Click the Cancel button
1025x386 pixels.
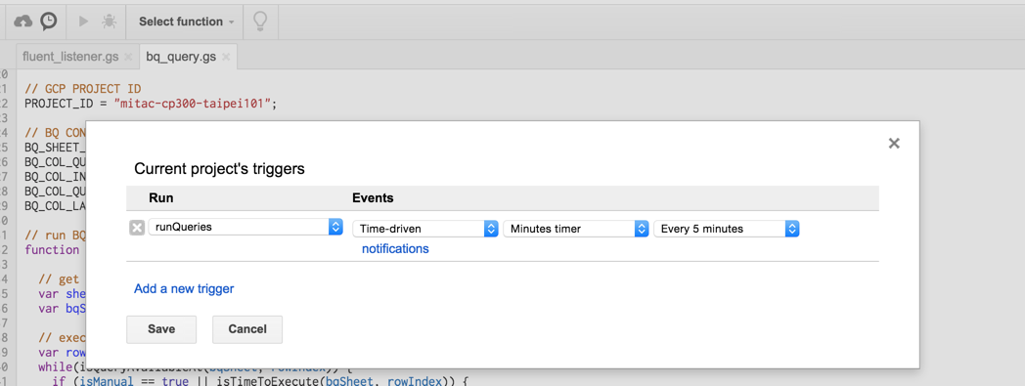click(x=247, y=329)
